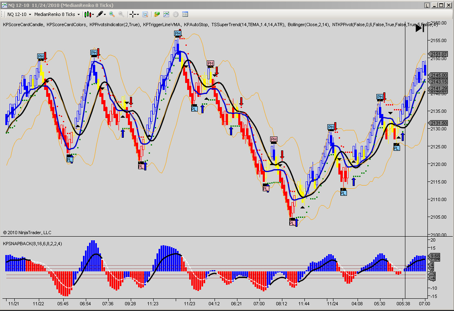This screenshot has height=311, width=454.
Task: Click the 05:45 time axis label
Action: (x=63, y=304)
